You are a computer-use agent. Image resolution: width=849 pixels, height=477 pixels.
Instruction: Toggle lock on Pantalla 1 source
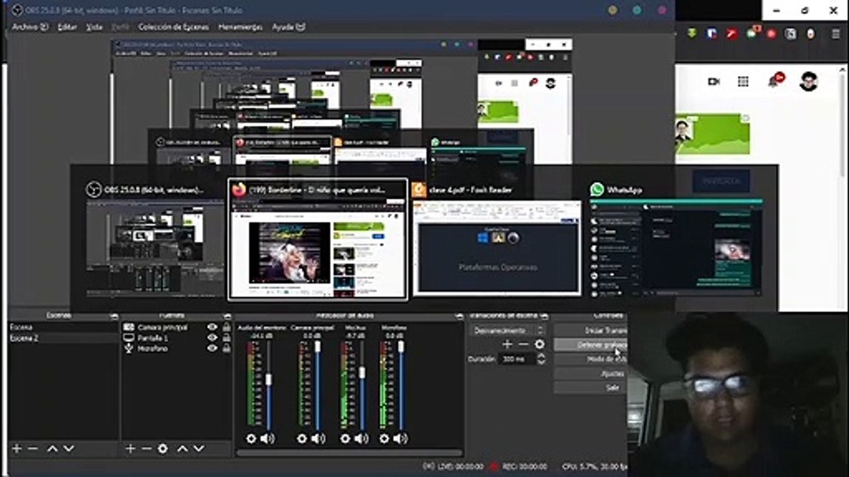pyautogui.click(x=226, y=338)
